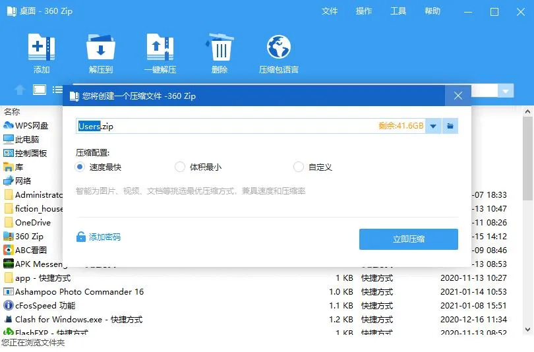Click the 2020-12-16 11:34 date cell
534x352 pixels.
click(x=473, y=319)
